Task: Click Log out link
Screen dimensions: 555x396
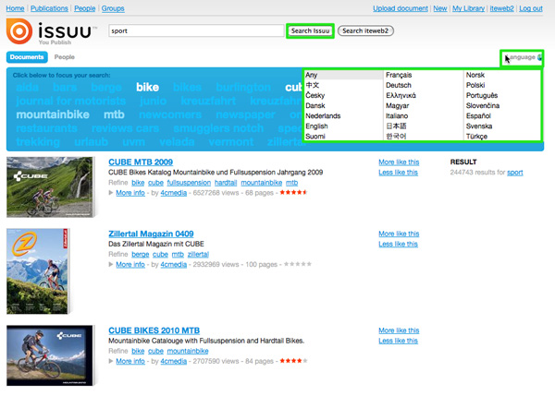Action: (531, 8)
